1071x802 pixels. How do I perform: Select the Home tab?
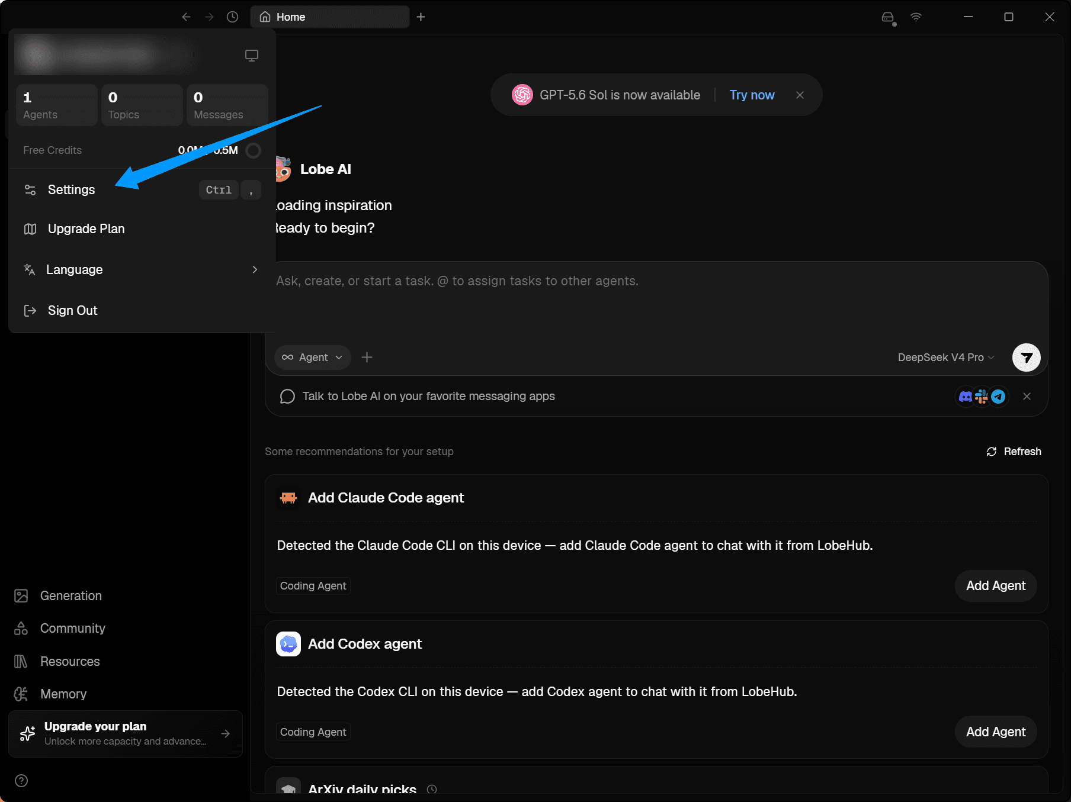[330, 17]
